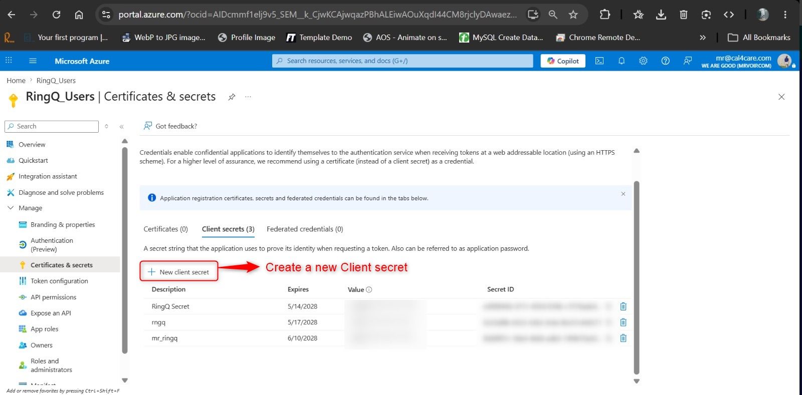Open Roles and administrators
This screenshot has width=802, height=395.
pyautogui.click(x=51, y=365)
